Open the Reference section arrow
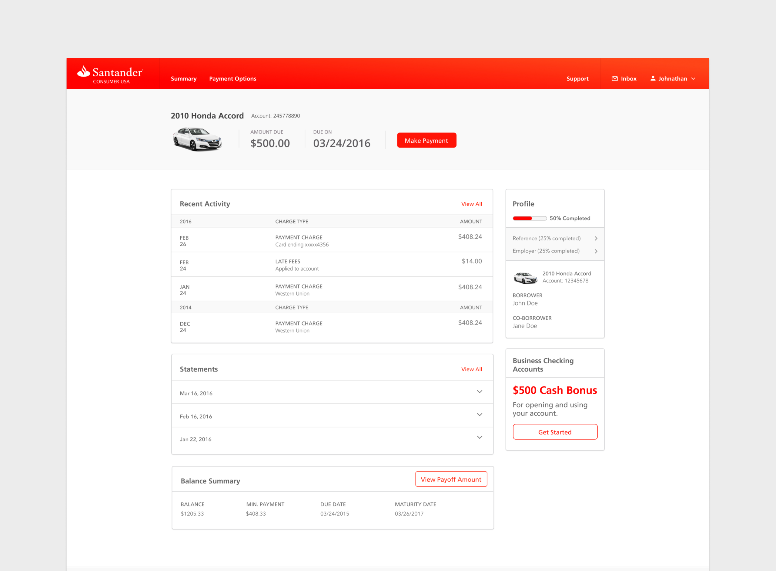The image size is (776, 571). pos(596,239)
